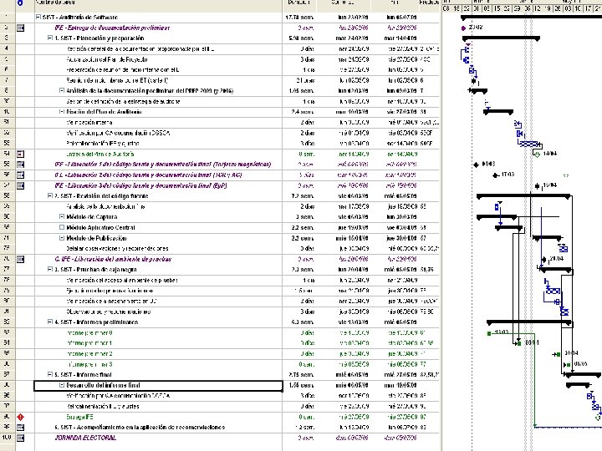Expand the 'Módulo de Publicación' group

[x=62, y=238]
